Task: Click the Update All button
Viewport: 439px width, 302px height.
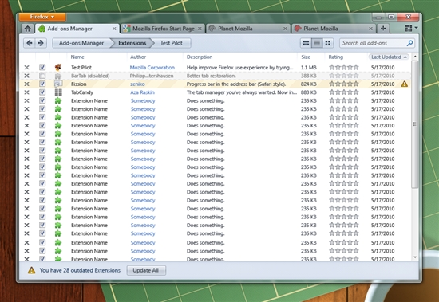Action: tap(146, 270)
